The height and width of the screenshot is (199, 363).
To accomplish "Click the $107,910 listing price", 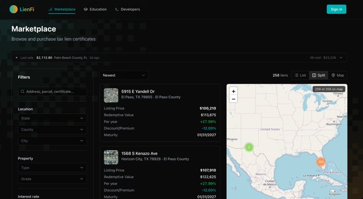I will coord(208,170).
